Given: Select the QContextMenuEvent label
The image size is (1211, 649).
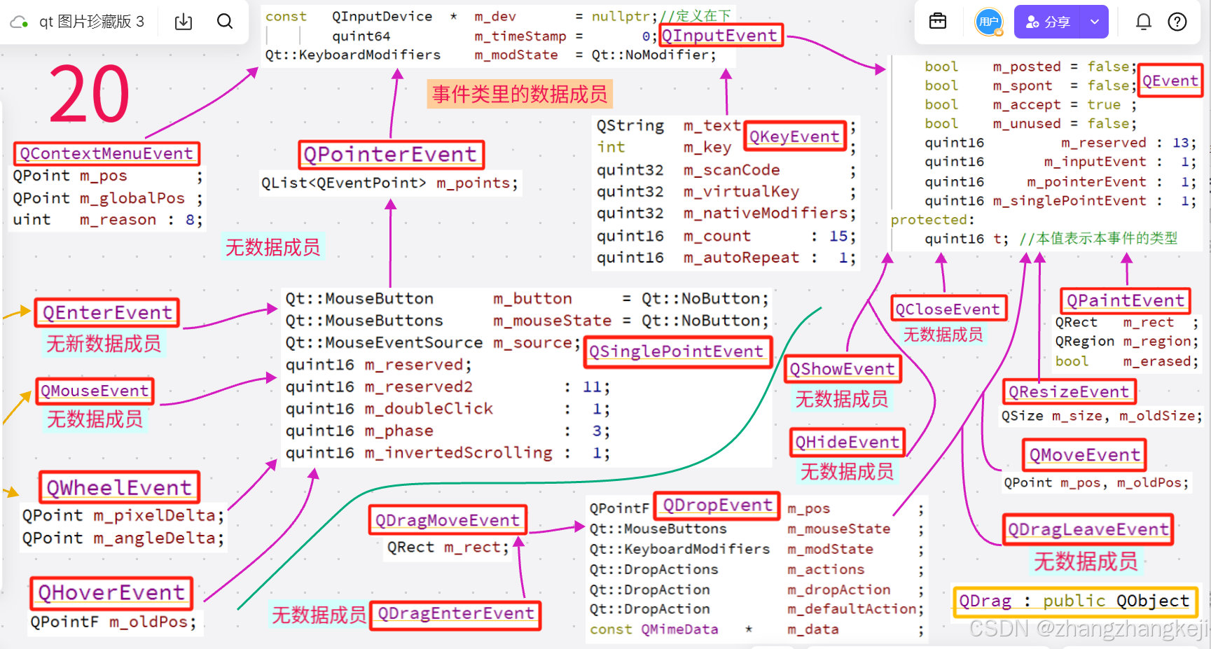Looking at the screenshot, I should [x=106, y=153].
